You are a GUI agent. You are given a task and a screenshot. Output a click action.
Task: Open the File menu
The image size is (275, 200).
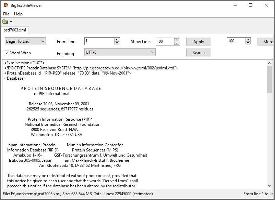pyautogui.click(x=6, y=14)
